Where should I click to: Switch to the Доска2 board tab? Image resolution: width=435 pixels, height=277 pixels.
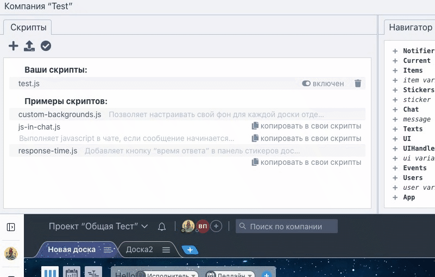pos(139,249)
